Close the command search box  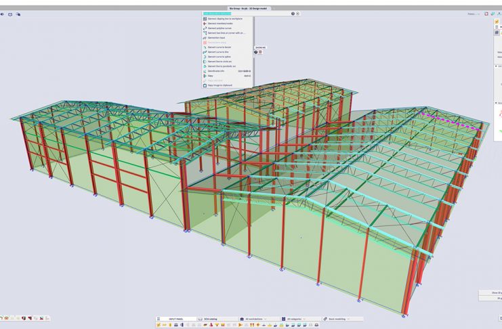point(299,14)
